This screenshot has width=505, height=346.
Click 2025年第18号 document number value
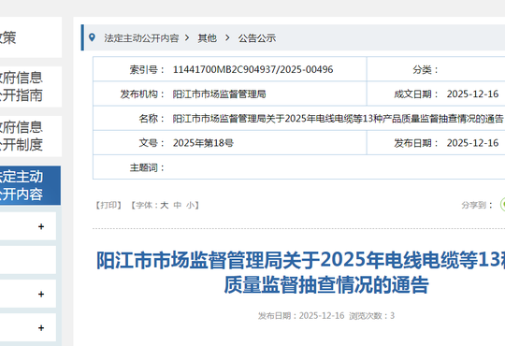coord(203,143)
